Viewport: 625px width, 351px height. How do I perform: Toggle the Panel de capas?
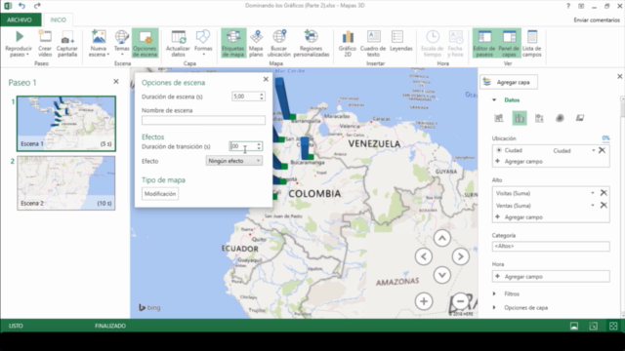pyautogui.click(x=509, y=43)
